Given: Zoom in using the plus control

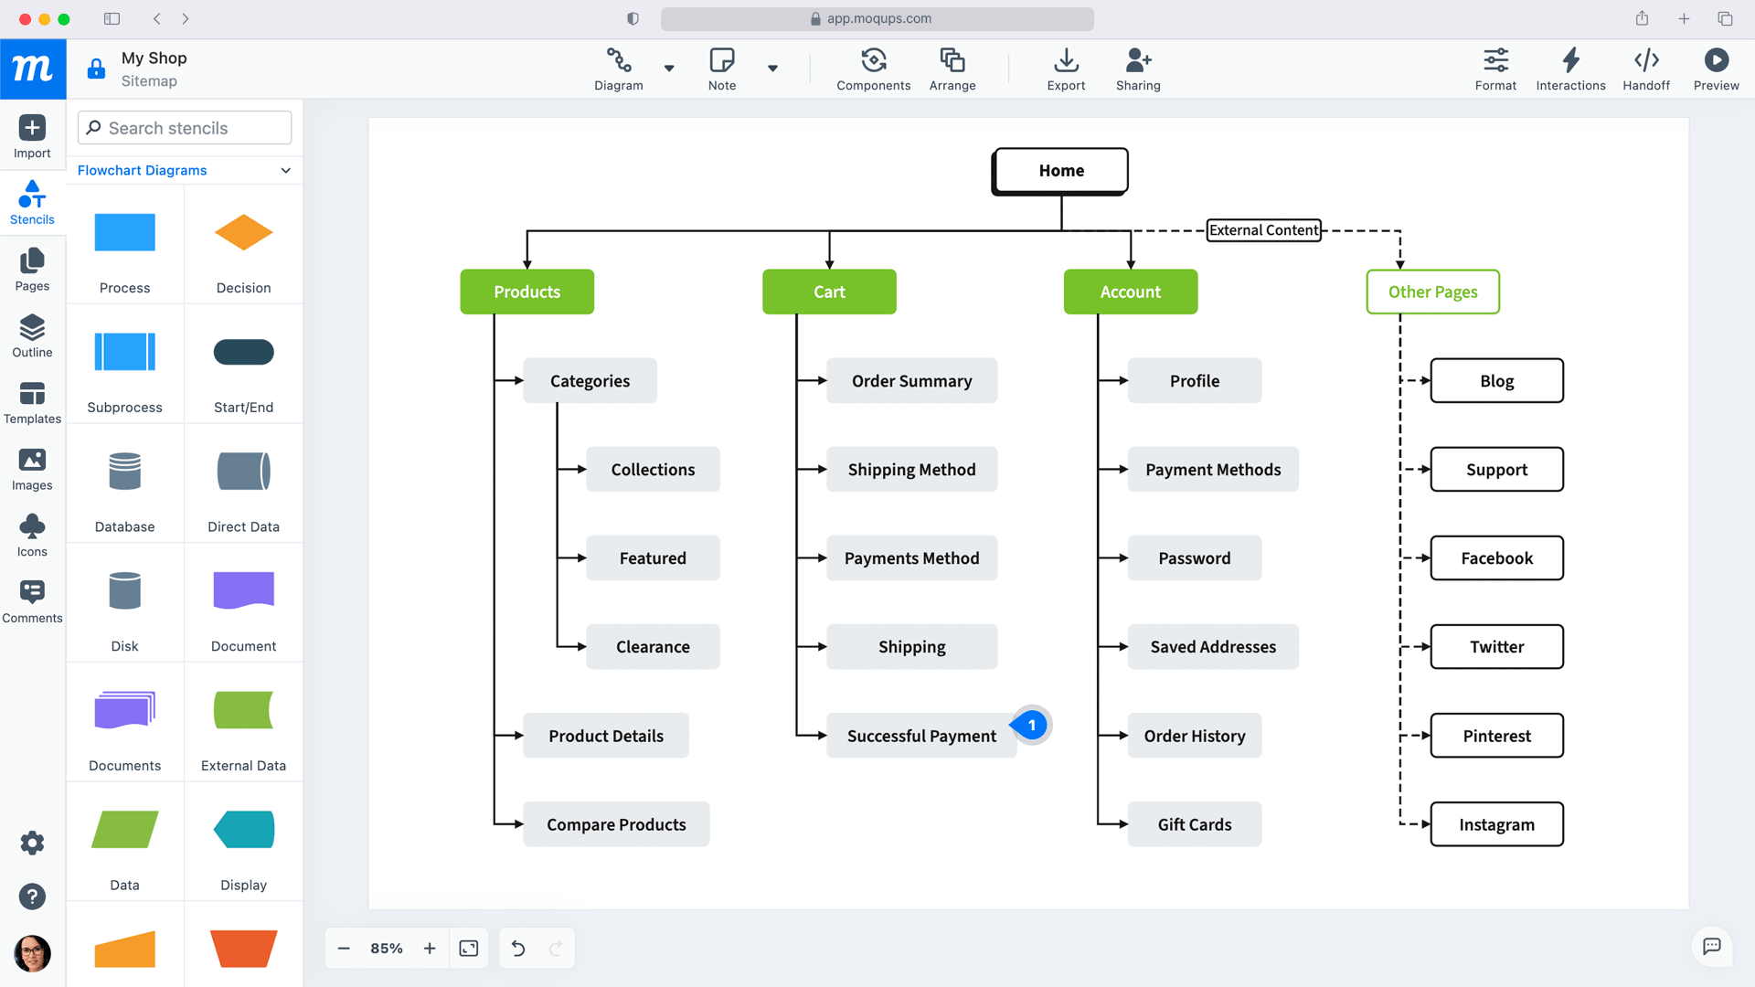Looking at the screenshot, I should click(430, 948).
